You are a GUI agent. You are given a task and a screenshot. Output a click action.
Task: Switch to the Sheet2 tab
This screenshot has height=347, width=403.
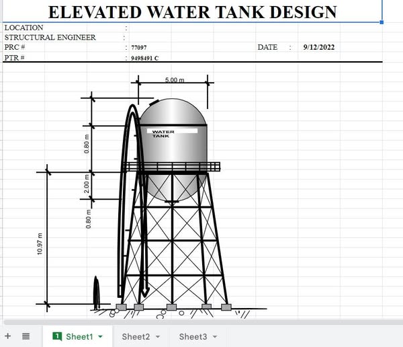[x=136, y=336]
